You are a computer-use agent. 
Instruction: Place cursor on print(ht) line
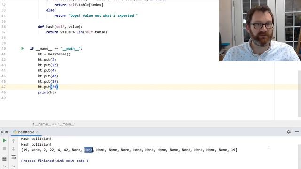tap(47, 92)
